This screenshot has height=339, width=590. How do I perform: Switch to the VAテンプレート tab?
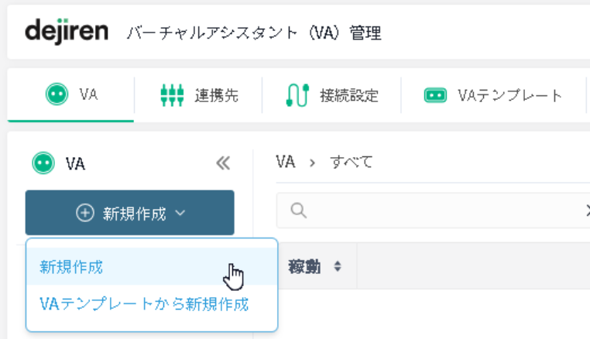[x=494, y=95]
